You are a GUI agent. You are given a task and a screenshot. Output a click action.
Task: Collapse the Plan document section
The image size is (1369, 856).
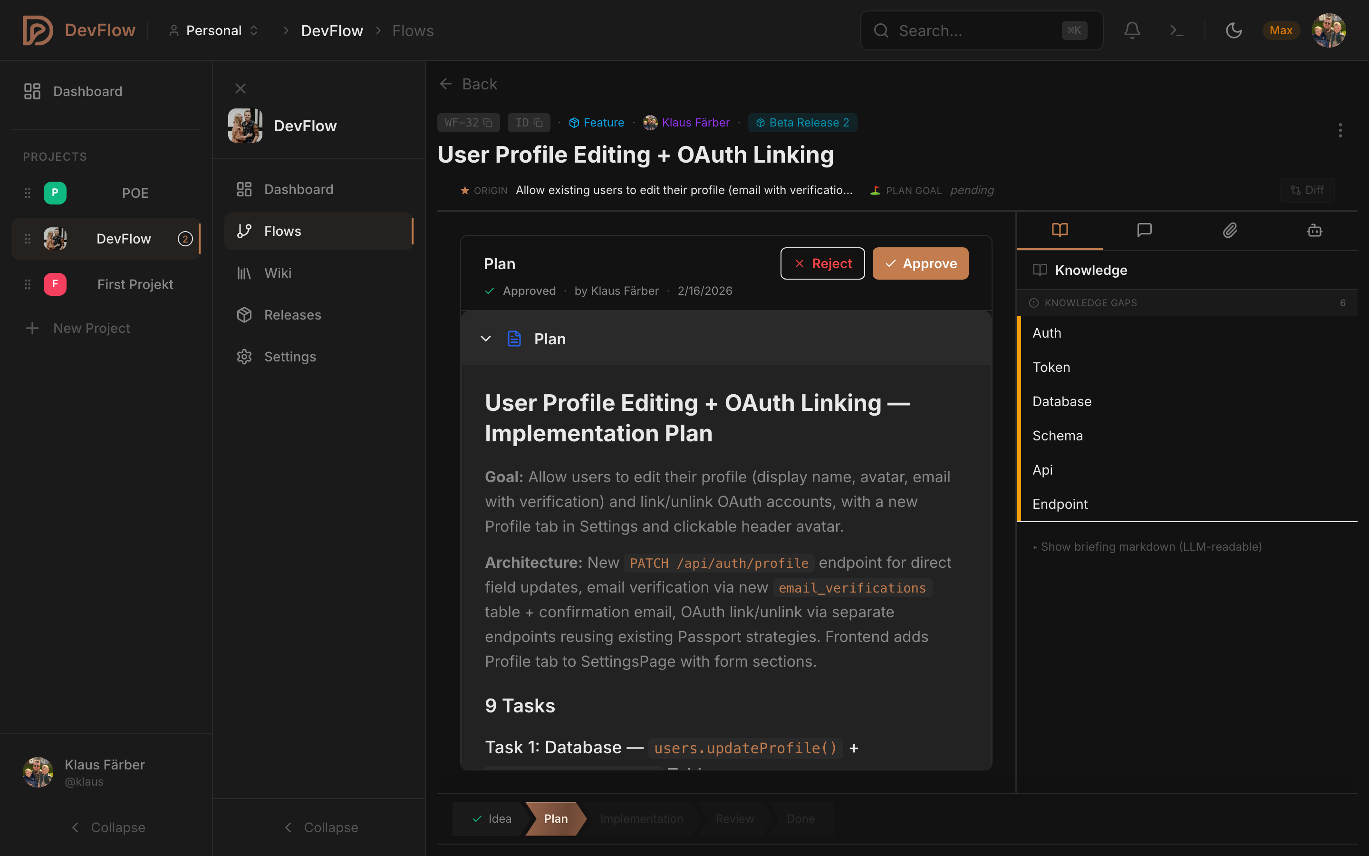point(485,339)
